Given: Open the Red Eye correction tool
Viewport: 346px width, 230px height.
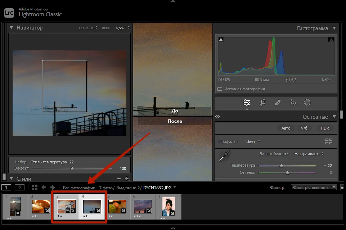Looking at the screenshot, I should pos(293,103).
